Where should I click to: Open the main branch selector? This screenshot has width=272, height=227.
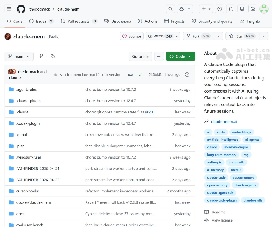(19, 56)
